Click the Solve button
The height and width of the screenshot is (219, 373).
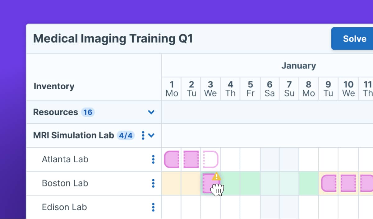(354, 38)
